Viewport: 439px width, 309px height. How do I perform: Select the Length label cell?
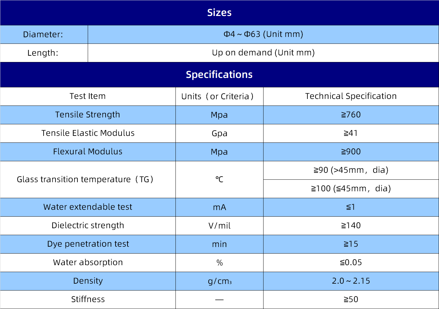click(x=43, y=53)
